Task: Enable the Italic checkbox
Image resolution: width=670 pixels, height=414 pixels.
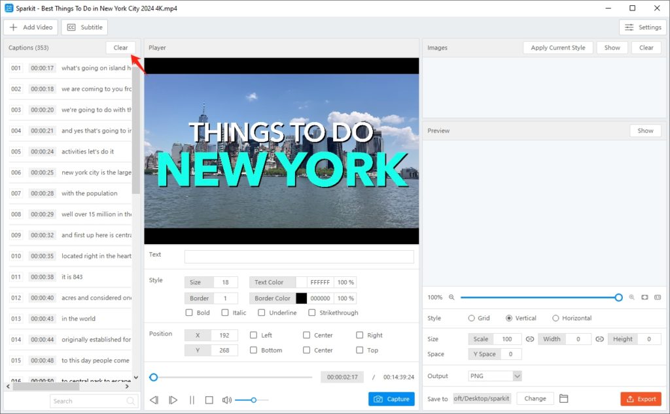Action: tap(225, 313)
